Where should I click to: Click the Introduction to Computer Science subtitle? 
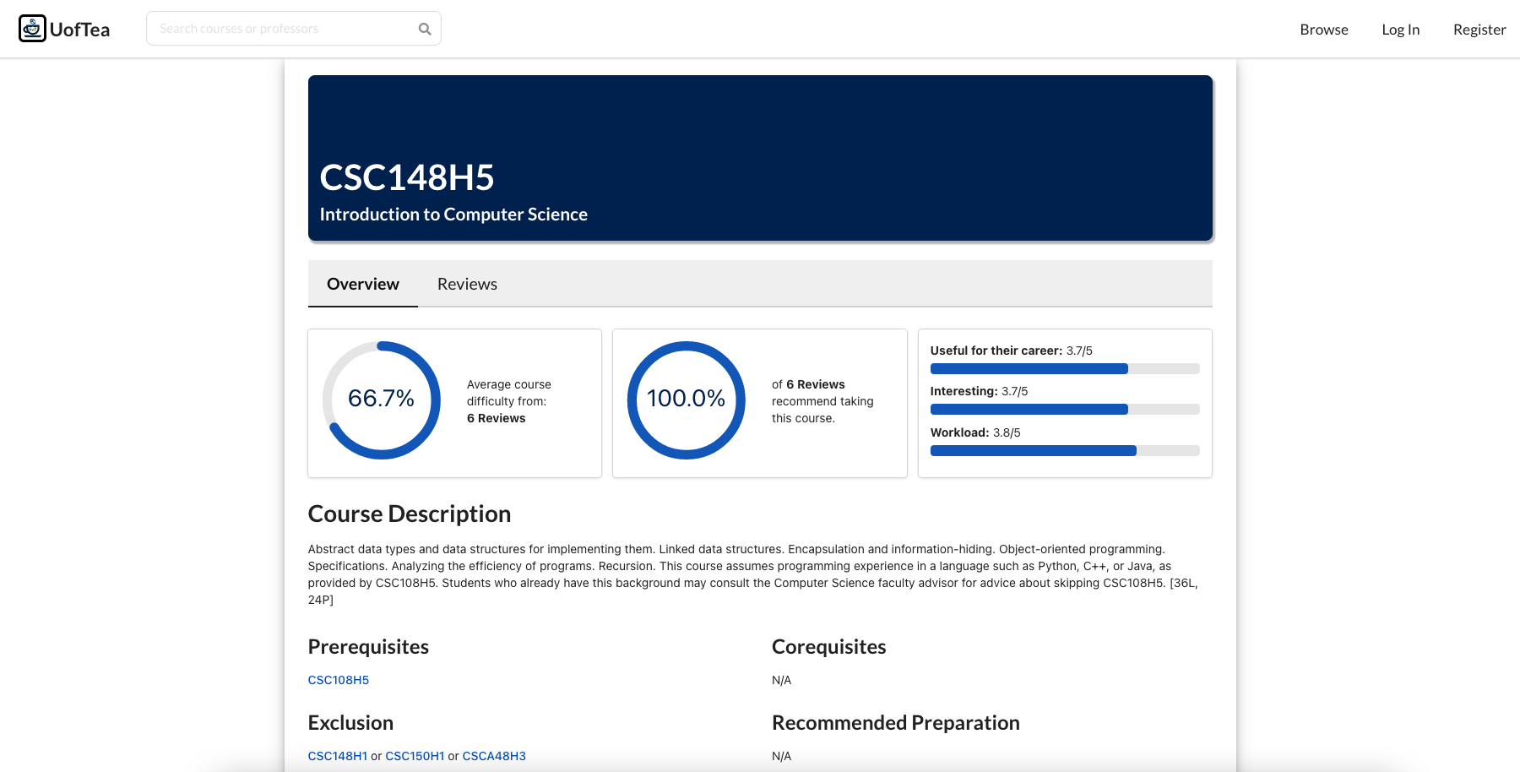pos(453,215)
